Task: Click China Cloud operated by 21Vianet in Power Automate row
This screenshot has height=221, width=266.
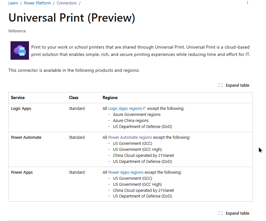Action: click(144, 155)
